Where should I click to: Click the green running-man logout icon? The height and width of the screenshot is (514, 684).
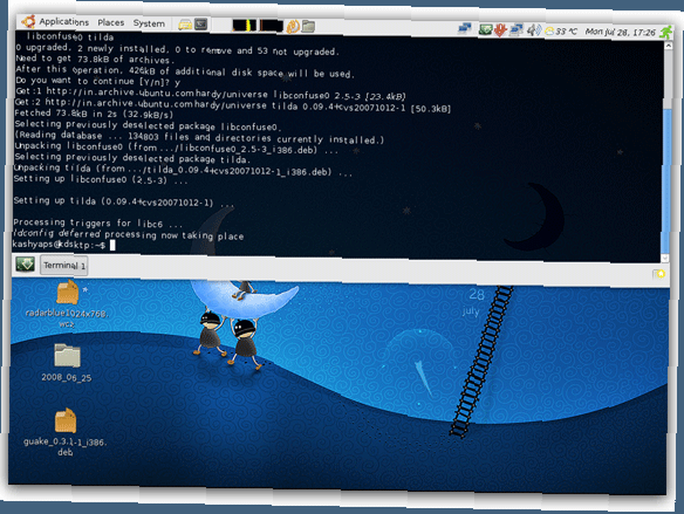pyautogui.click(x=666, y=32)
